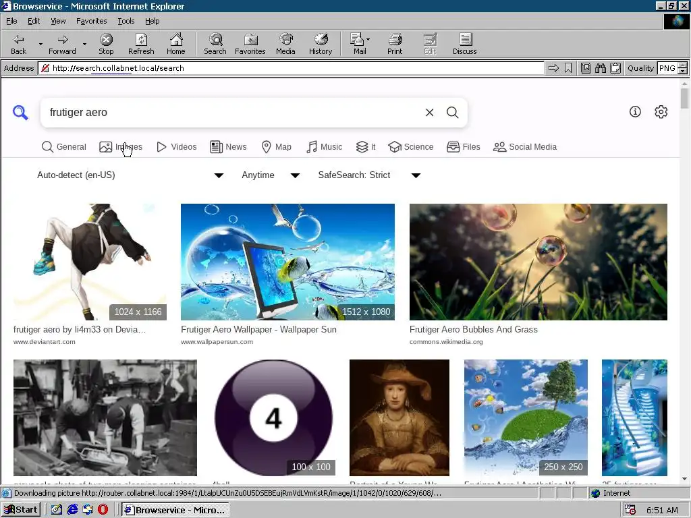691x518 pixels.
Task: Launch Internet Explorer from quick launch
Action: coord(72,510)
